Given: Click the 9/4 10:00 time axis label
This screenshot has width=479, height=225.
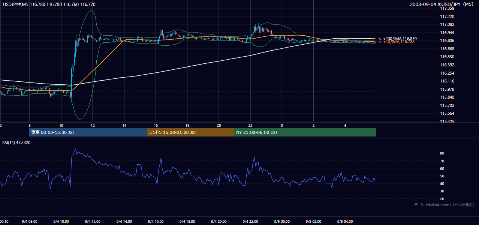Looking at the screenshot, I should coord(61,222).
